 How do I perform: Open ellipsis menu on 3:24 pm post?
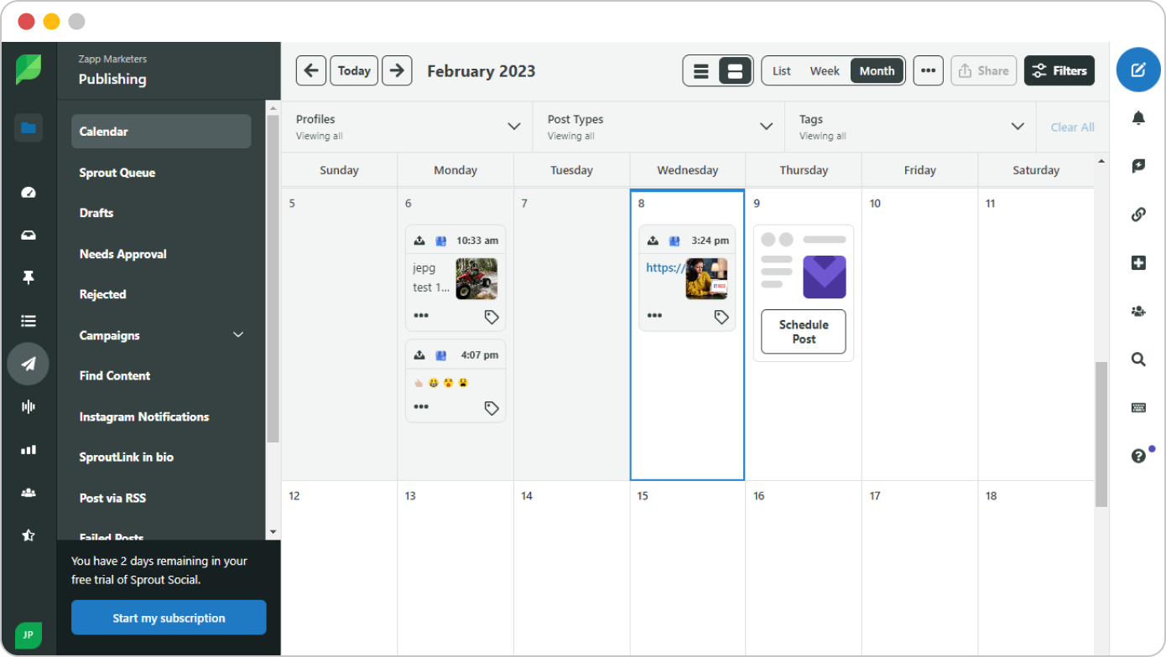click(x=654, y=316)
